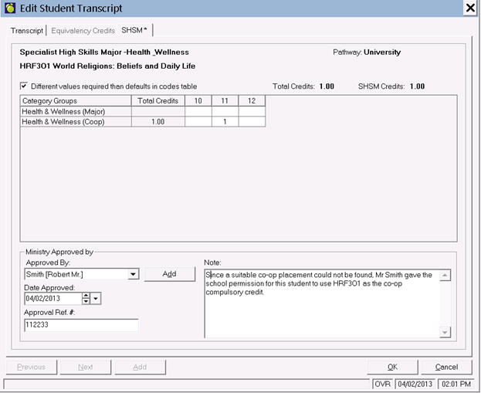The height and width of the screenshot is (393, 481).
Task: Increase date with the spinner up arrow
Action: 85,296
